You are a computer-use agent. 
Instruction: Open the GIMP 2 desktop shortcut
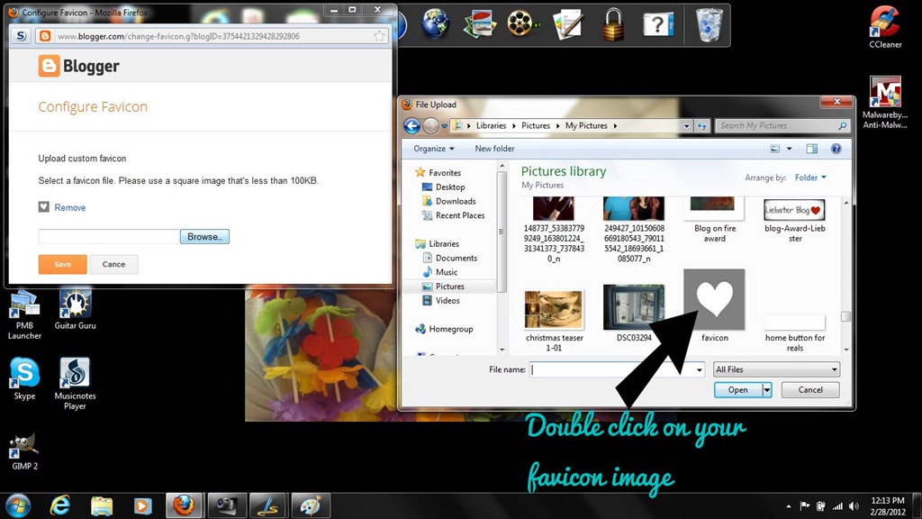[24, 452]
